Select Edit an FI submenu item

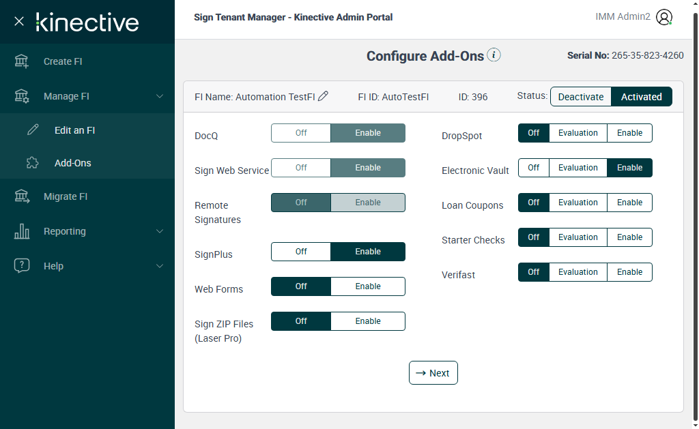87,130
